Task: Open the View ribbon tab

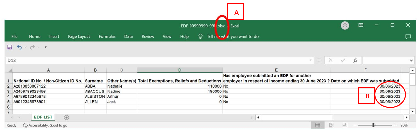Action: pyautogui.click(x=167, y=37)
